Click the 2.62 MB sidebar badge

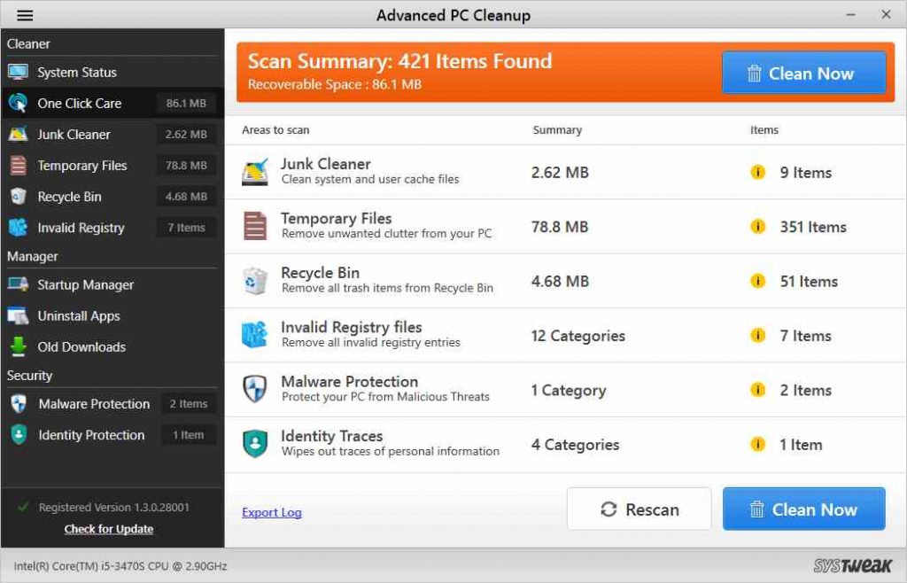[x=186, y=134]
